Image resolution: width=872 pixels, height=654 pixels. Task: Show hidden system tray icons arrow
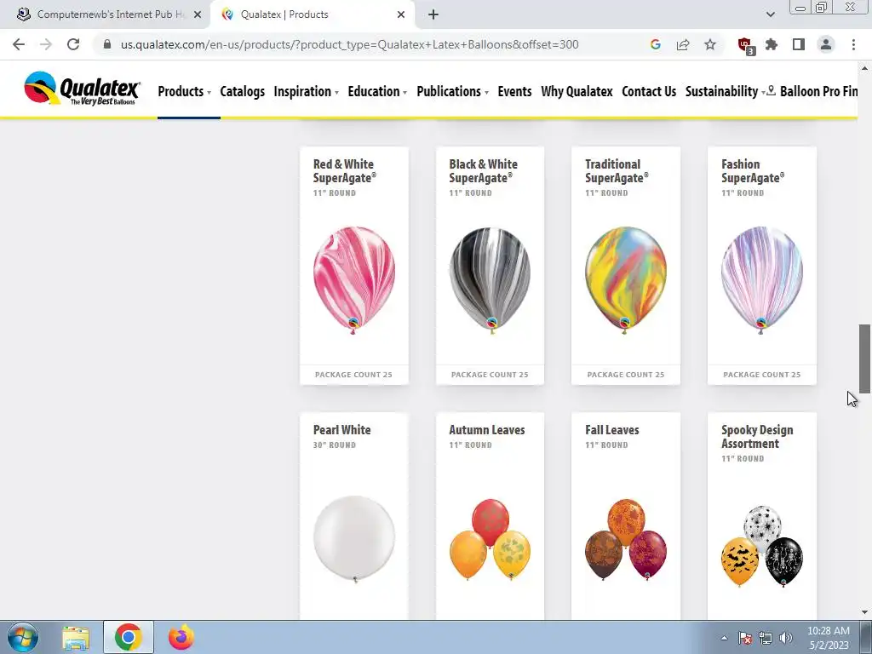724,638
